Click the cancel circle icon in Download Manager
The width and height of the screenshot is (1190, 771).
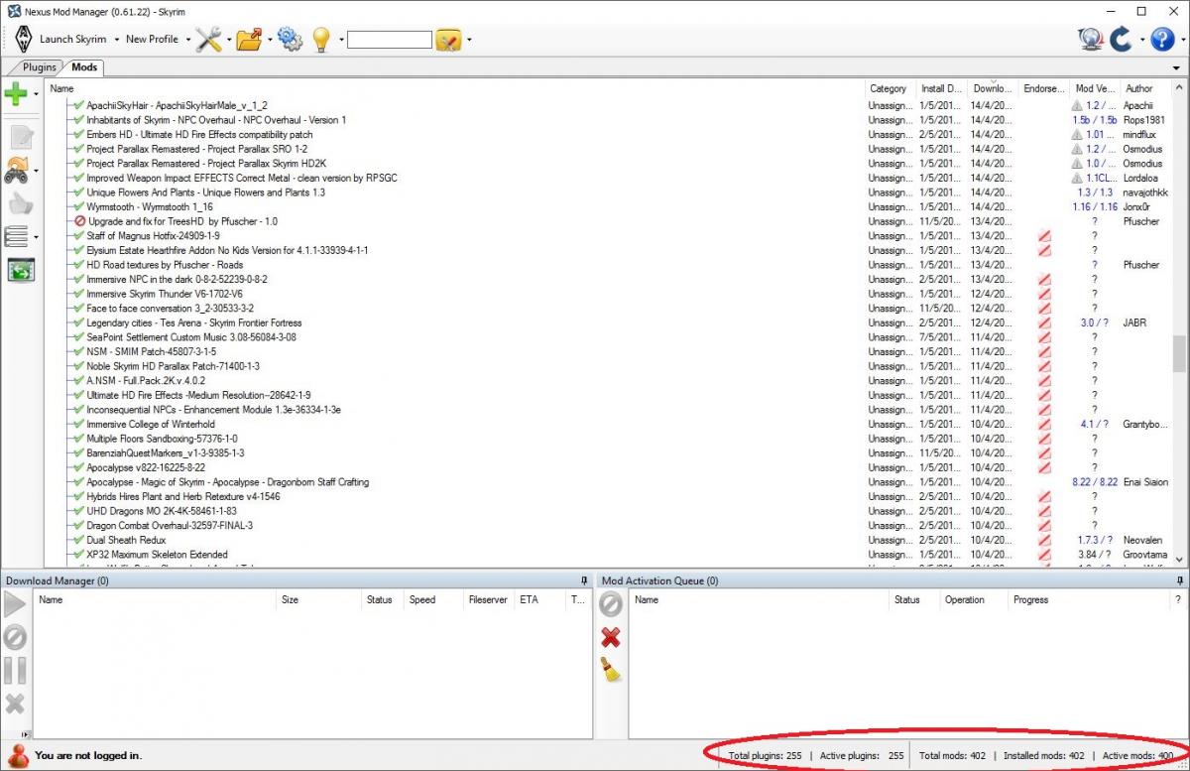coord(15,637)
